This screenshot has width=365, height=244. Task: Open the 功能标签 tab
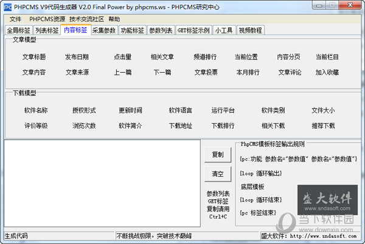(x=133, y=30)
